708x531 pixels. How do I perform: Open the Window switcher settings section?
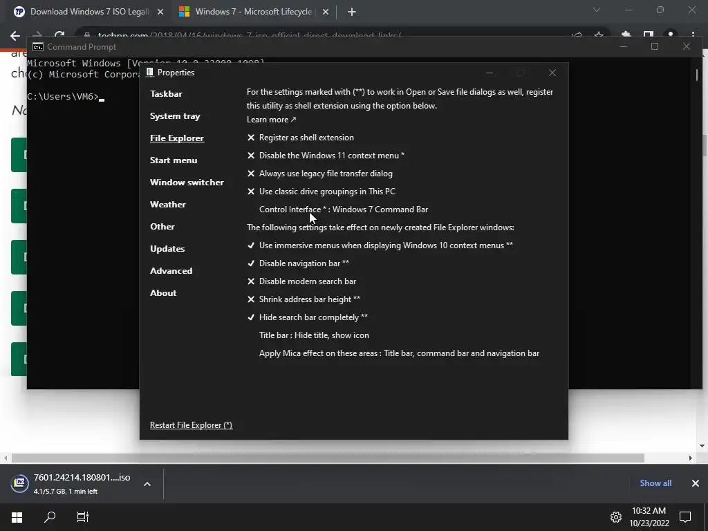tap(187, 183)
